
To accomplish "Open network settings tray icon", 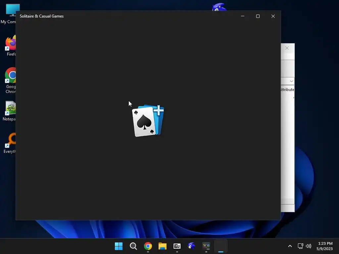I will coord(300,246).
